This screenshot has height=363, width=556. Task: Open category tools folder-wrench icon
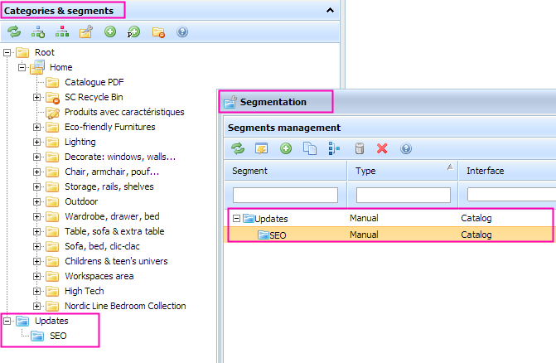(x=86, y=31)
